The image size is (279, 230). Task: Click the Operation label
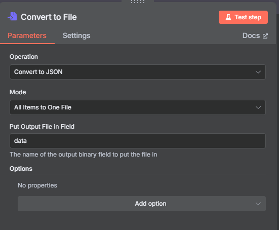[x=24, y=57]
